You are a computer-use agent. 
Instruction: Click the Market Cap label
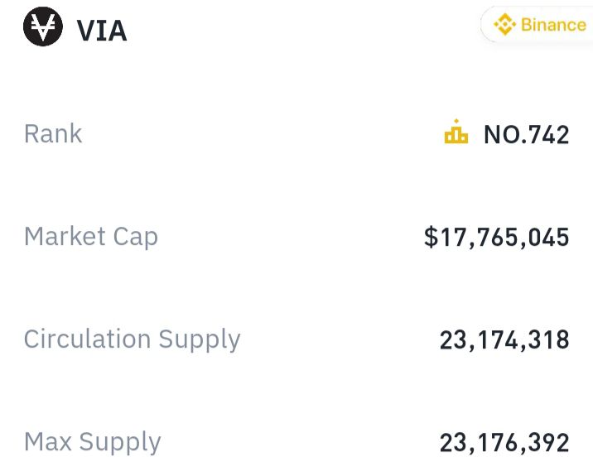coord(91,238)
